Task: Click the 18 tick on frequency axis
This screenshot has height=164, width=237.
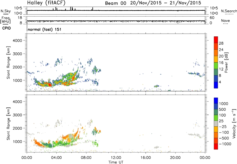Action: pos(20,18)
